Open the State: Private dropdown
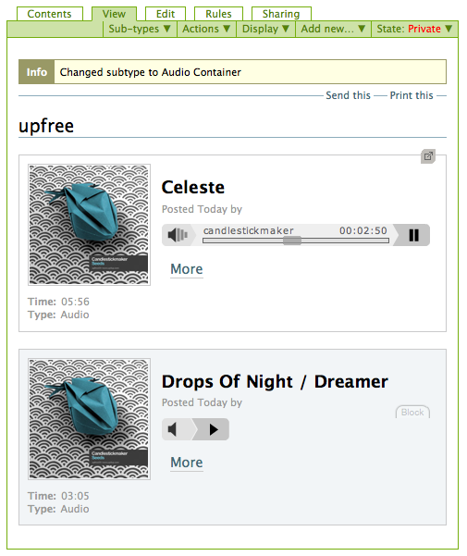The height and width of the screenshot is (556, 467). coord(414,29)
